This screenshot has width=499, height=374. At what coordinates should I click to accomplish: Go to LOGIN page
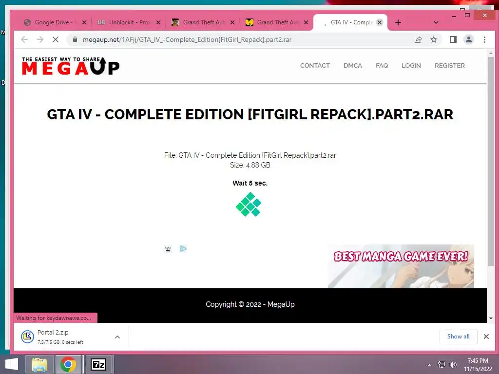(411, 66)
